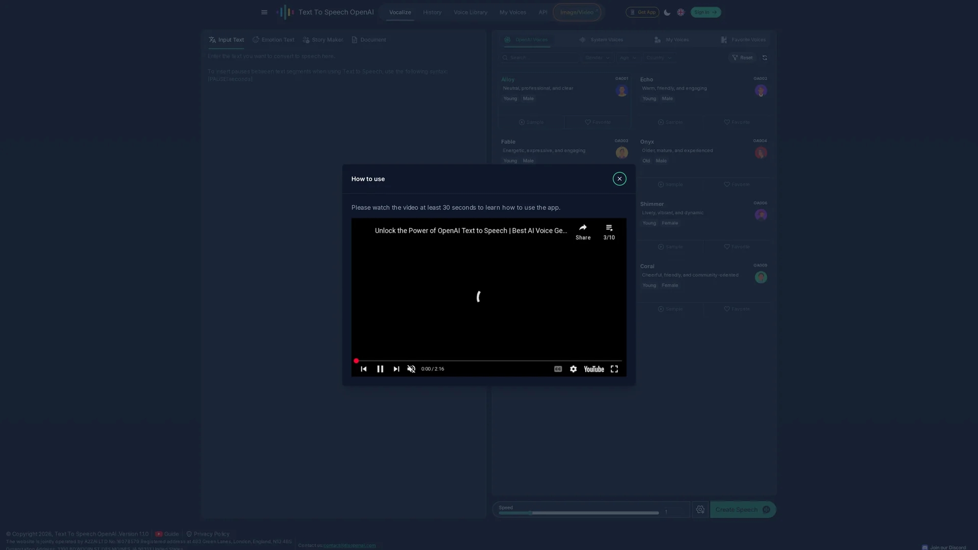
Task: Favorite the Echo voice
Action: 737,122
